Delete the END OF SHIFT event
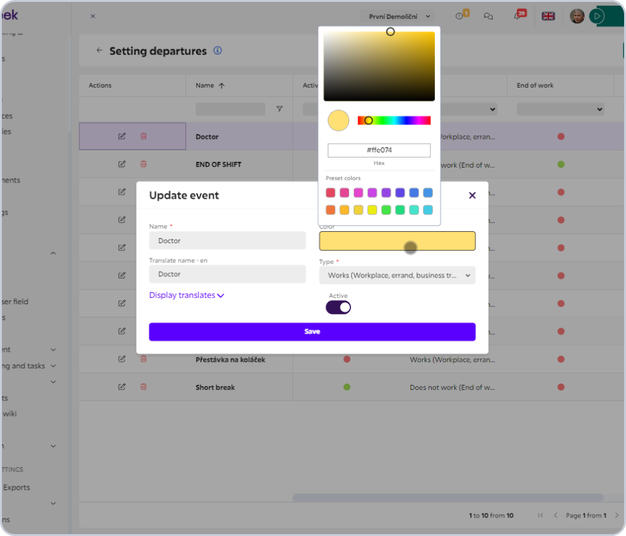The image size is (626, 536). [143, 164]
